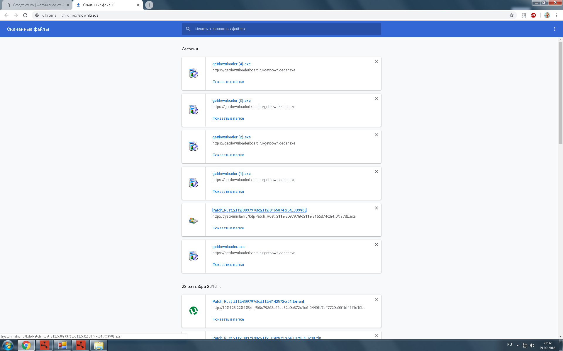Open downloads page more actions menu
This screenshot has width=563, height=351.
554,29
